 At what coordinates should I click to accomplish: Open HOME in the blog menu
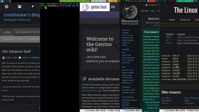[x=7, y=32]
